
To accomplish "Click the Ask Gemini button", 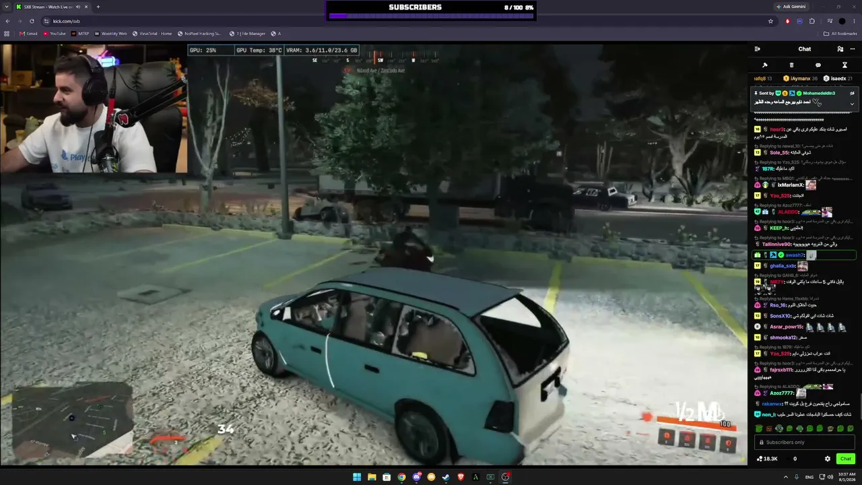I will click(x=791, y=7).
